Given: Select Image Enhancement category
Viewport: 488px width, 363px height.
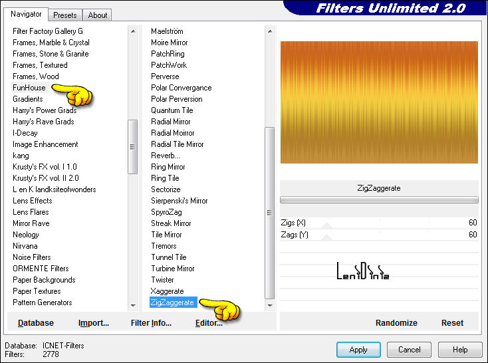Looking at the screenshot, I should point(45,144).
